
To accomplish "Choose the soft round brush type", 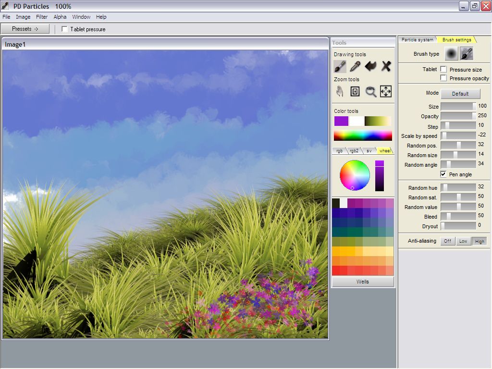I will click(451, 54).
